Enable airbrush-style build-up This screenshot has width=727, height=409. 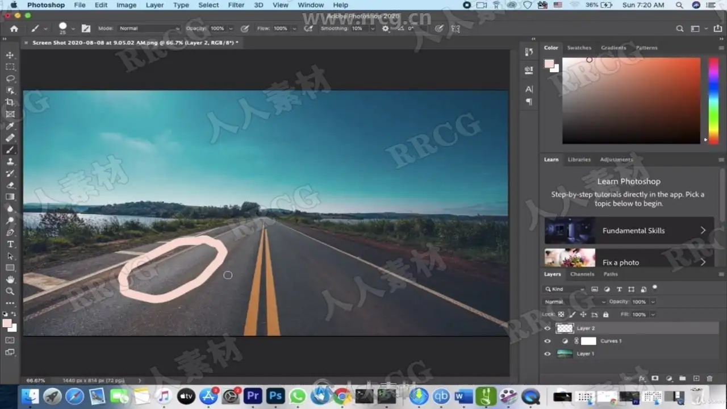[x=308, y=28]
